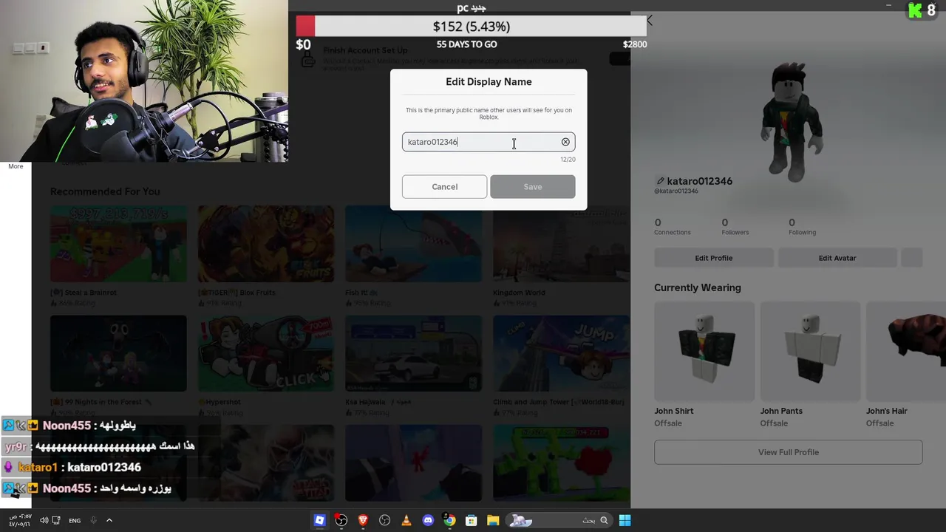The height and width of the screenshot is (532, 946).
Task: Click the Currently Wearing heading
Action: [x=697, y=287]
